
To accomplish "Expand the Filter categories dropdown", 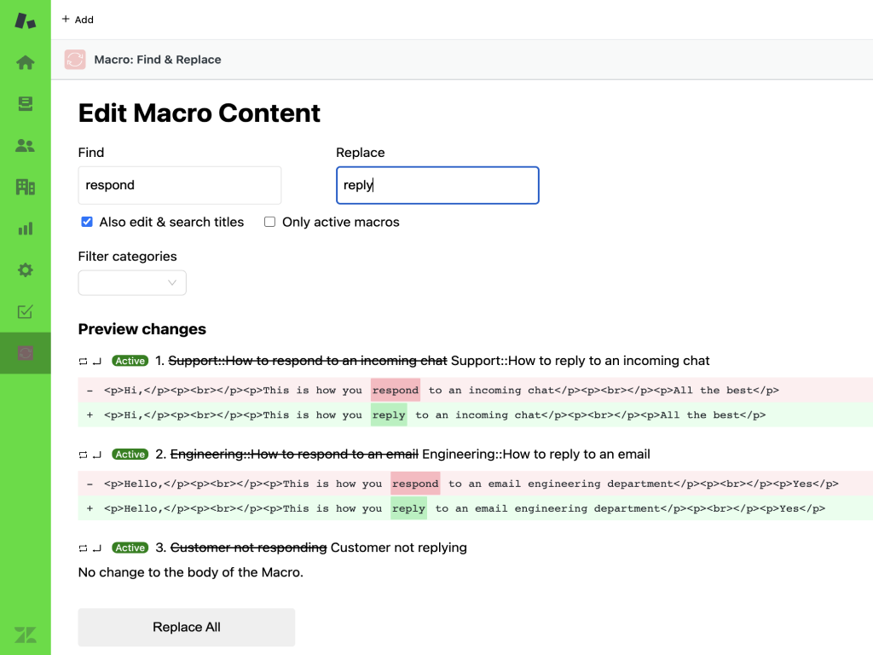I will (132, 283).
